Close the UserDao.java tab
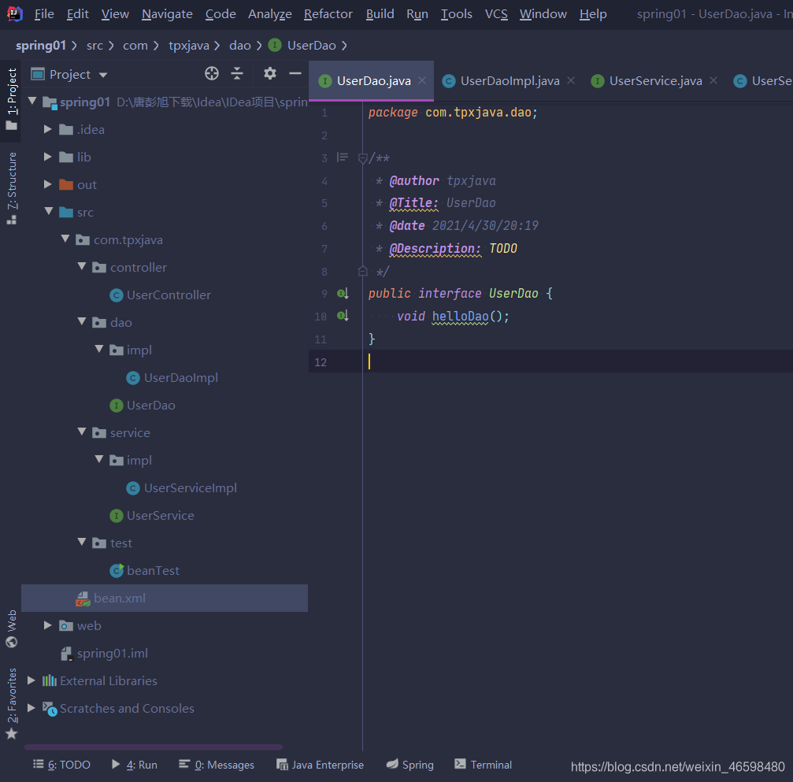 click(x=422, y=80)
